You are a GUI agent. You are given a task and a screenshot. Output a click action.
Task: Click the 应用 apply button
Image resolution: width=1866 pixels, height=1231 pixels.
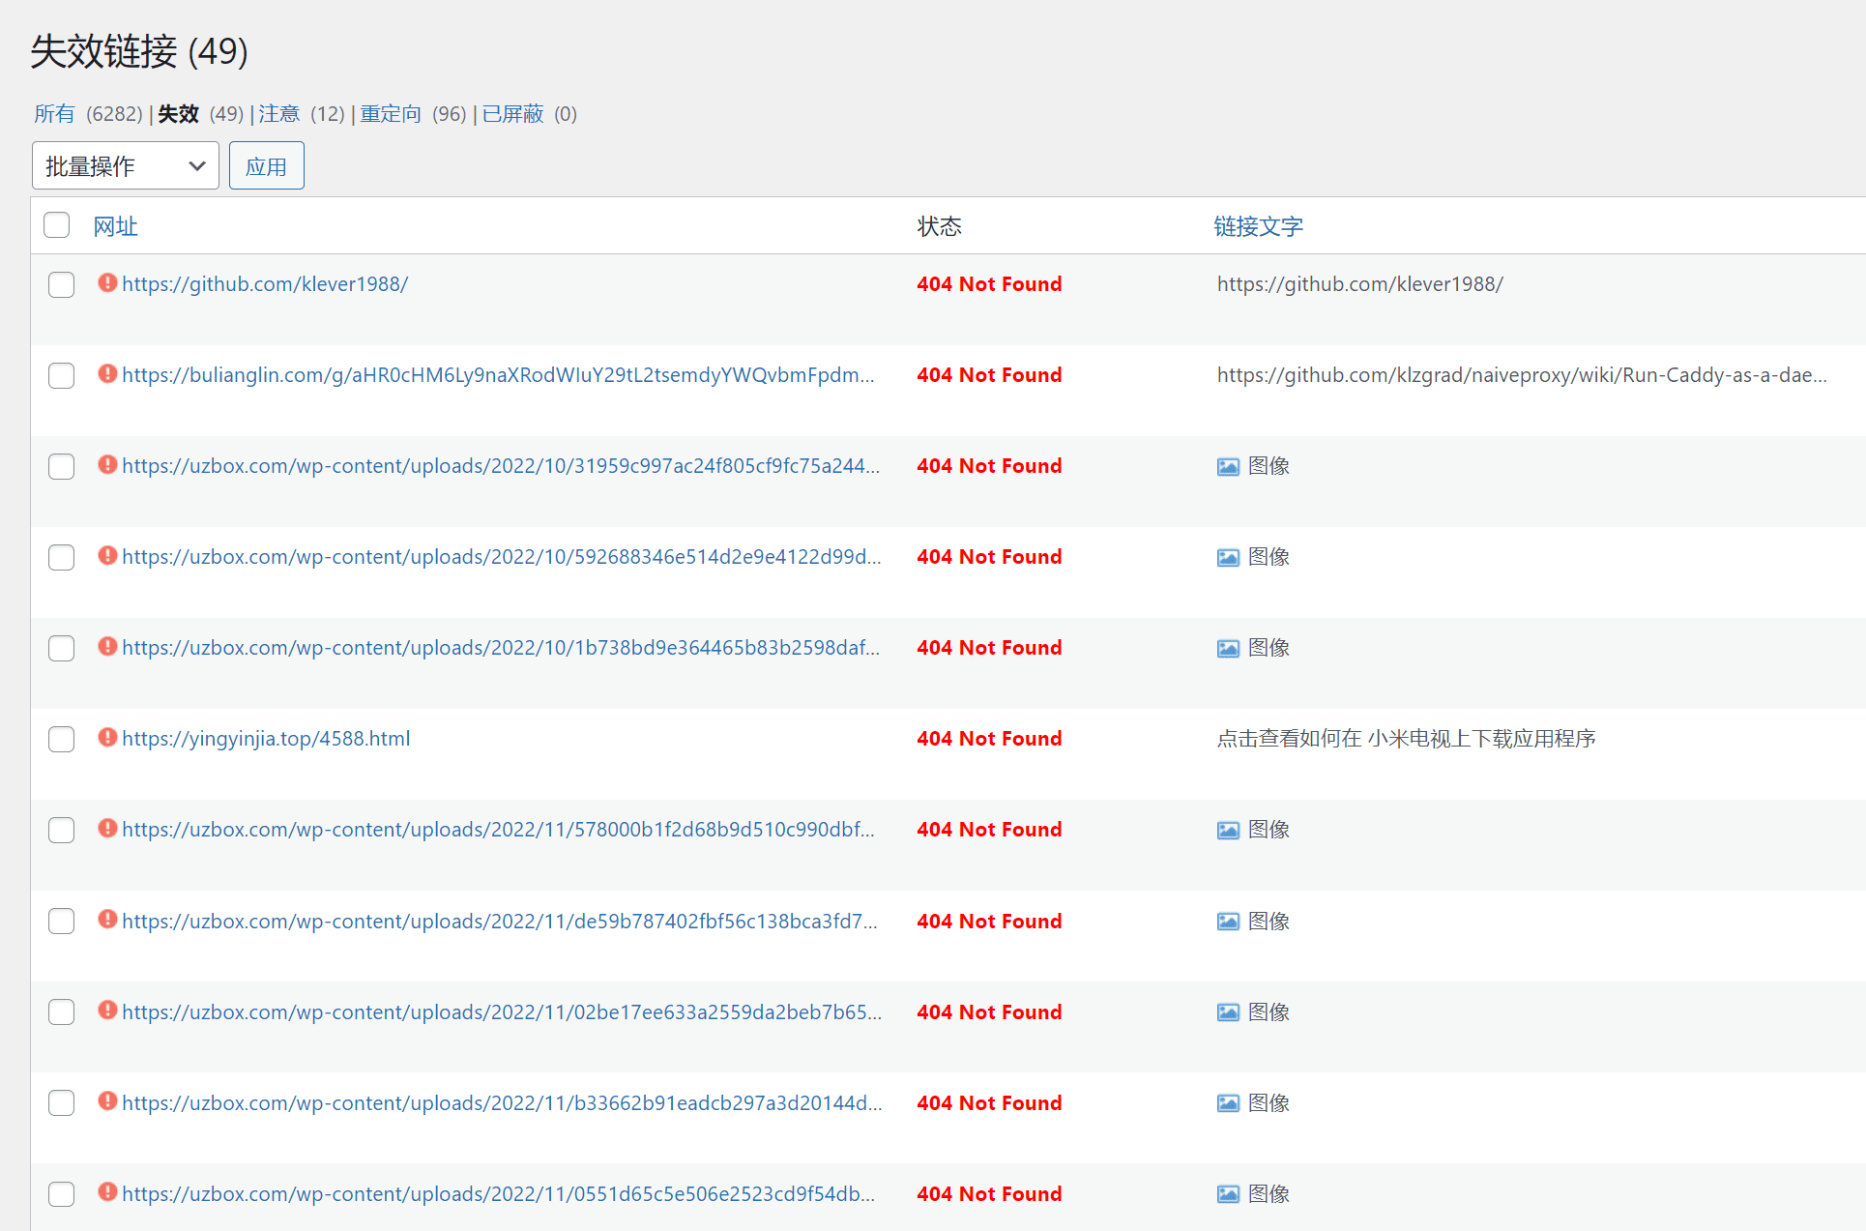tap(266, 165)
